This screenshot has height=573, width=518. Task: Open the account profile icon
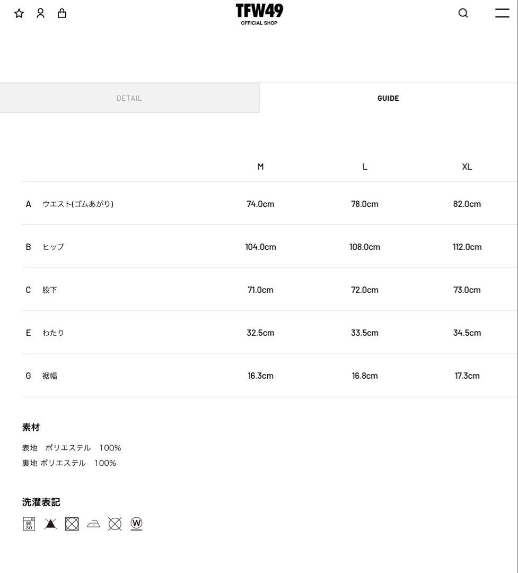click(40, 13)
